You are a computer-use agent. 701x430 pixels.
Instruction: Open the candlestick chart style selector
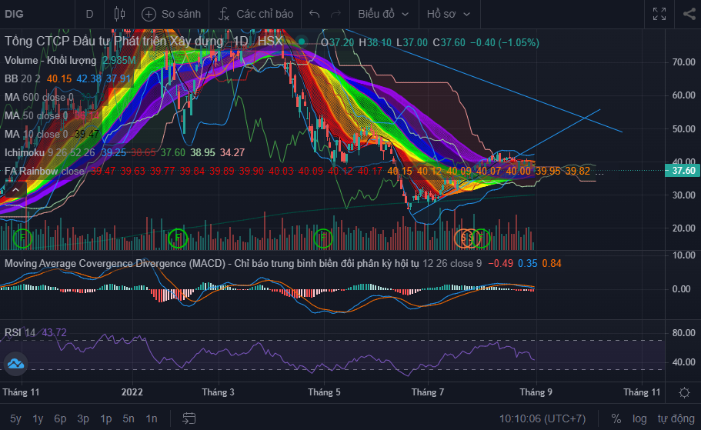pos(119,14)
